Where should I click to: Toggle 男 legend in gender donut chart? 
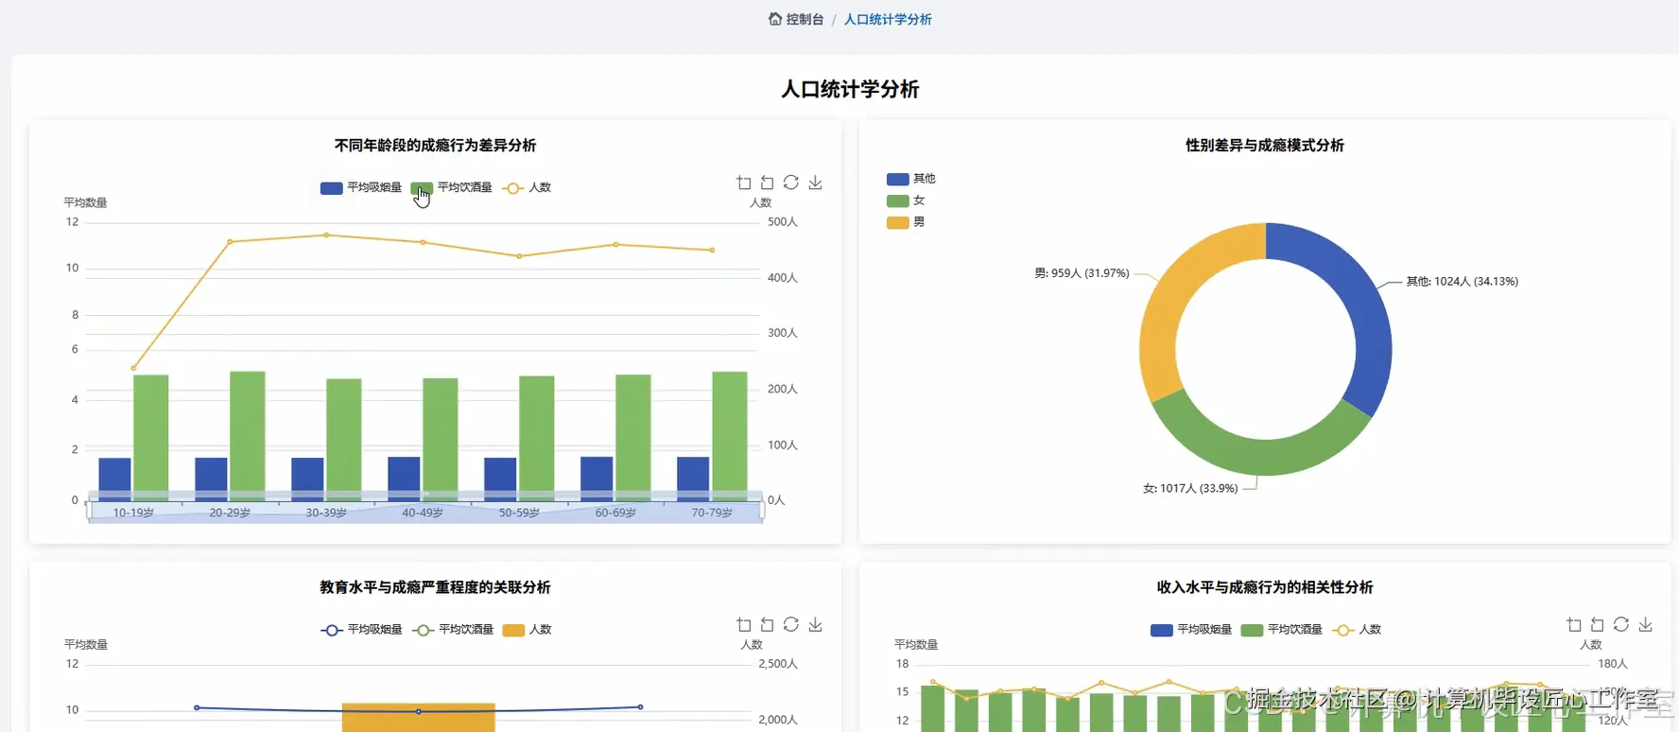pyautogui.click(x=906, y=222)
